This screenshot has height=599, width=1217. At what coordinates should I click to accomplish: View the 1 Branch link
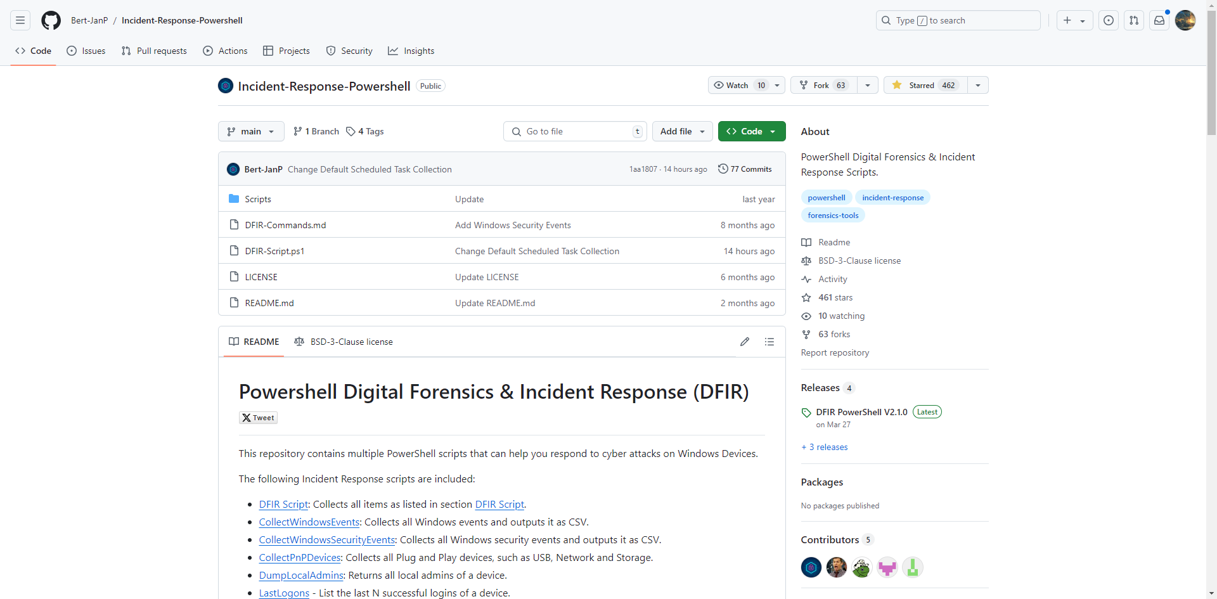pyautogui.click(x=316, y=131)
